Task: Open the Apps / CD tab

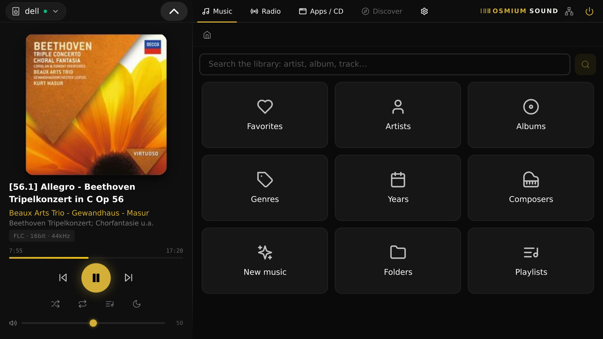Action: click(321, 11)
